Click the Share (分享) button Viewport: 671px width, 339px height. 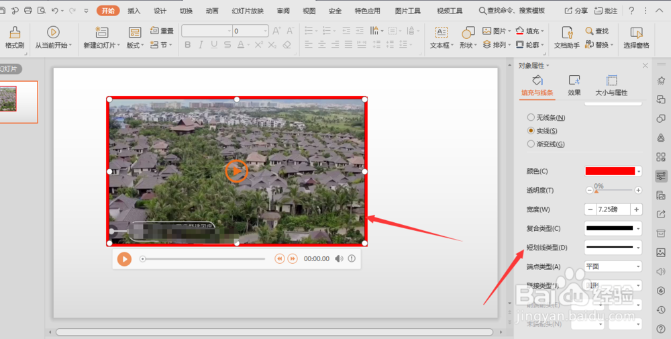(576, 11)
